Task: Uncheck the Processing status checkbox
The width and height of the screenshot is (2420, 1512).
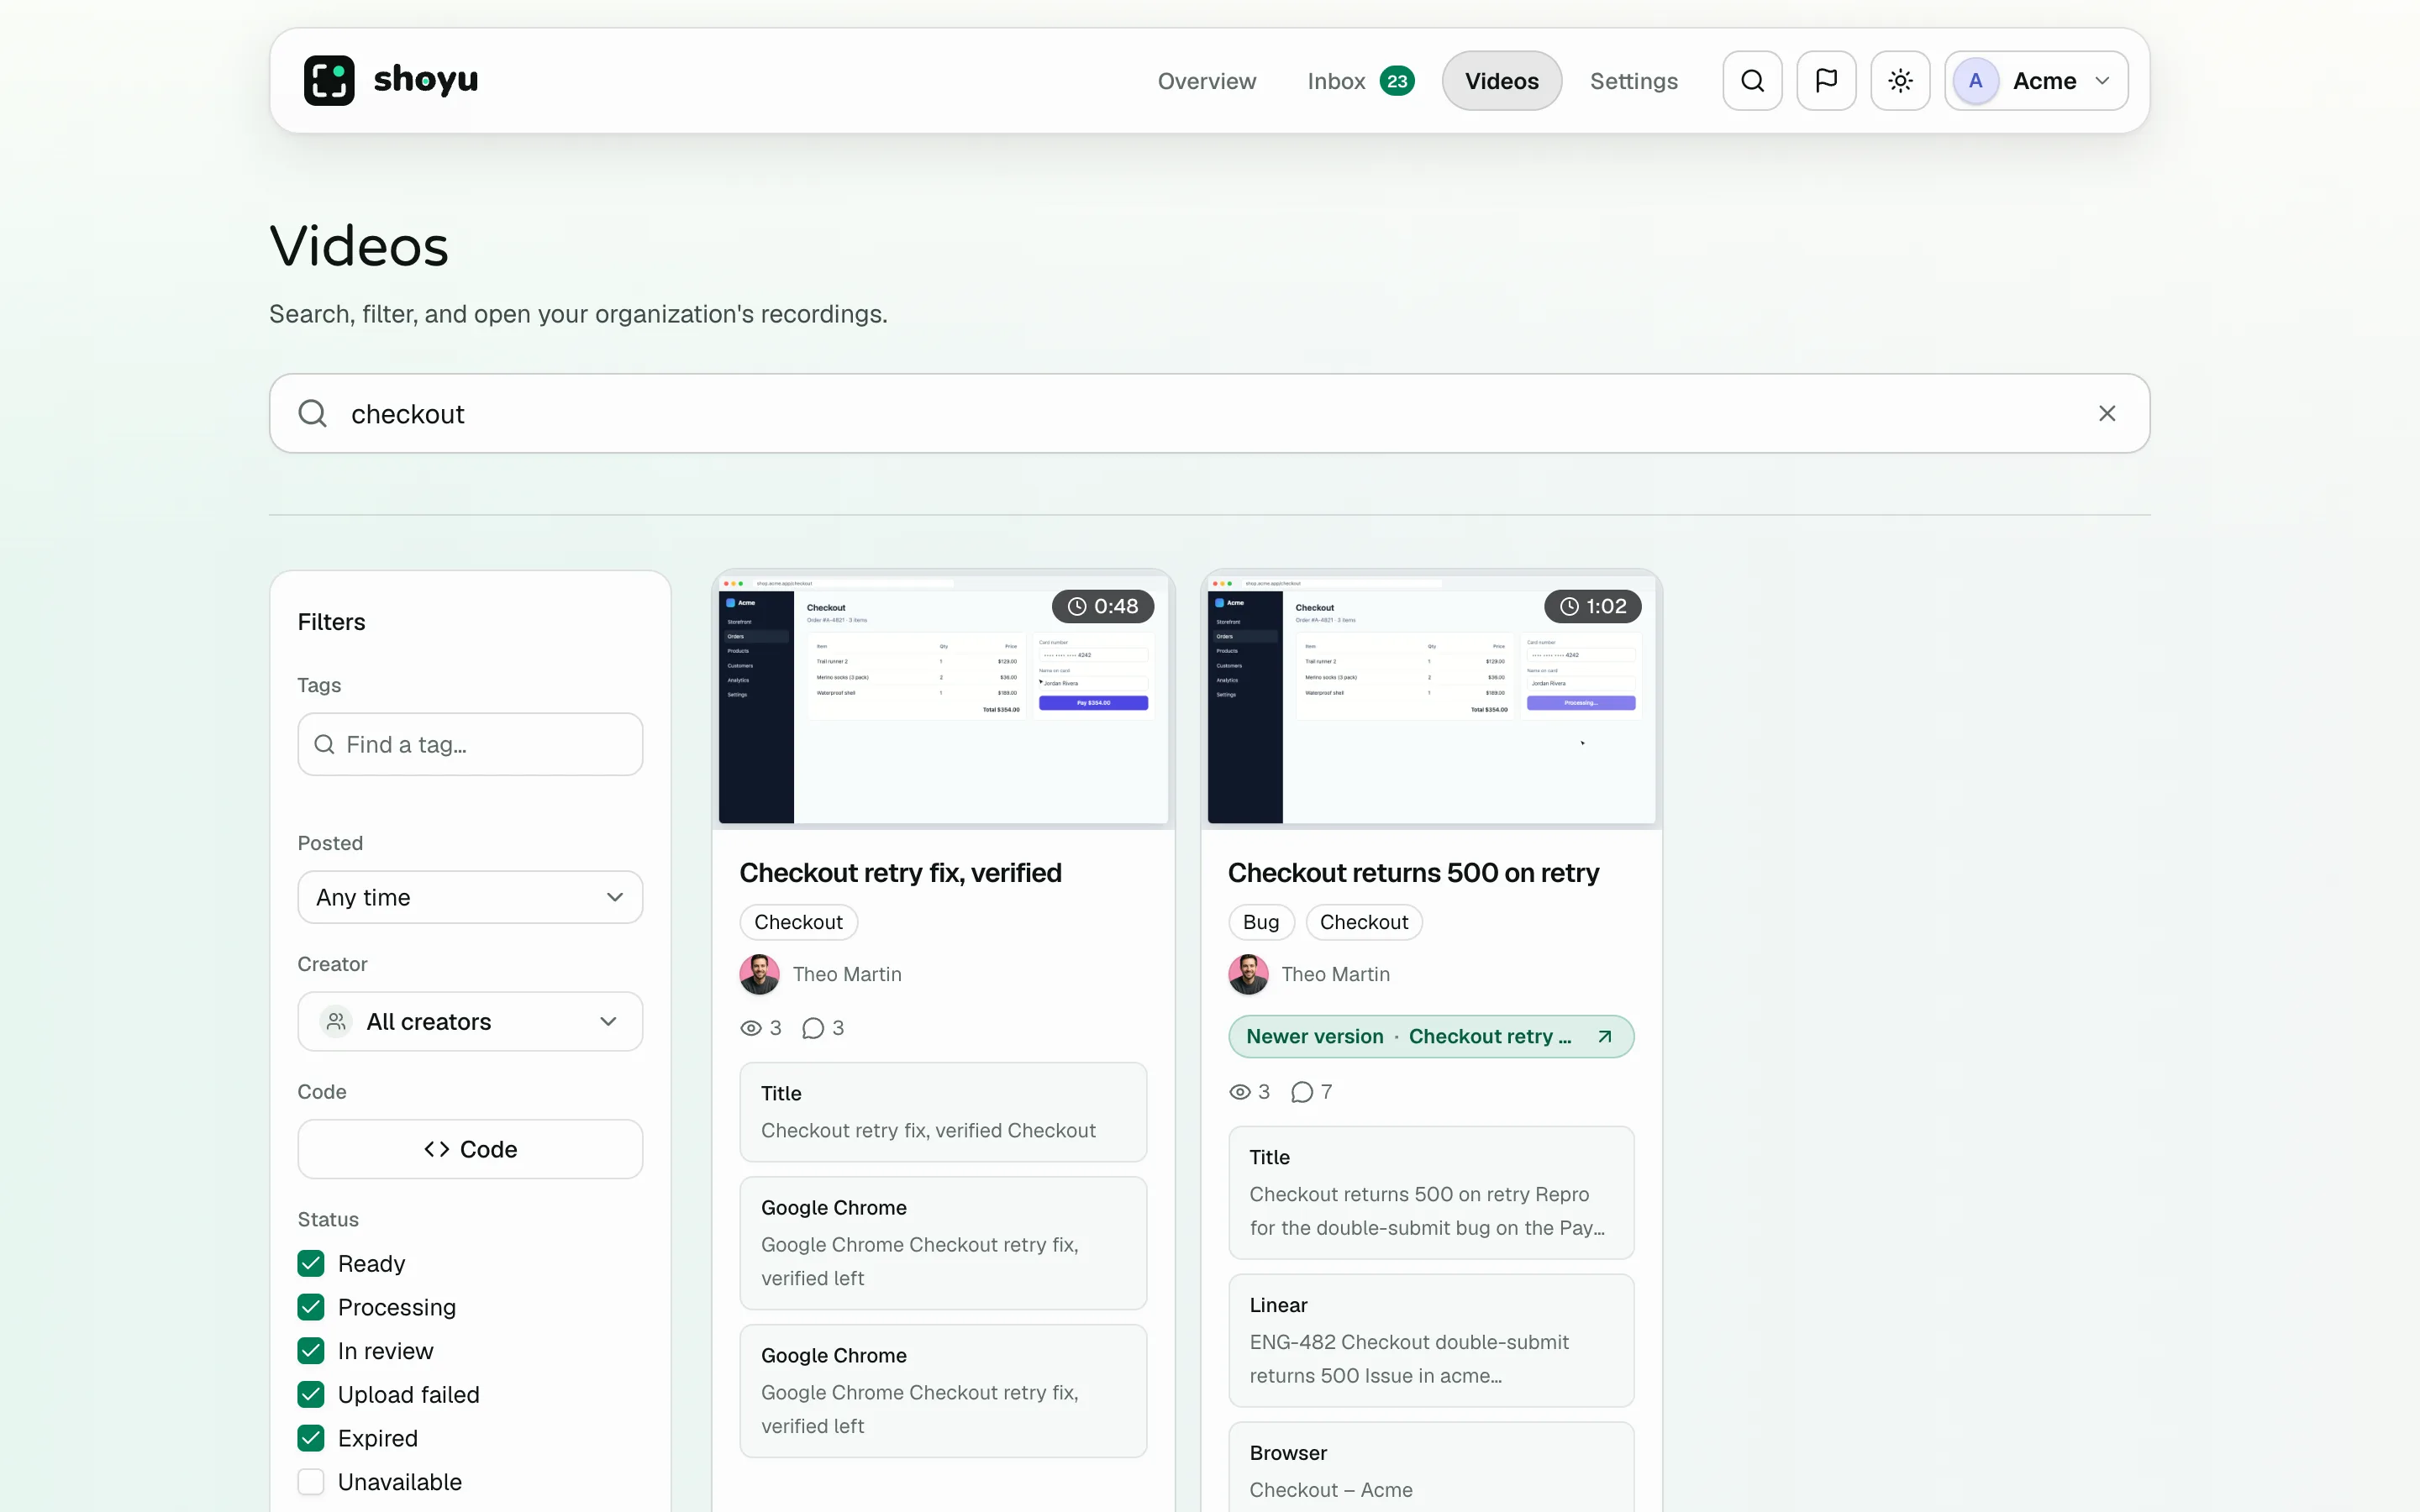Action: 311,1307
